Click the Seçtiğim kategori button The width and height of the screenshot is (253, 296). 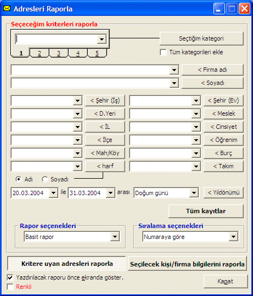(201, 38)
